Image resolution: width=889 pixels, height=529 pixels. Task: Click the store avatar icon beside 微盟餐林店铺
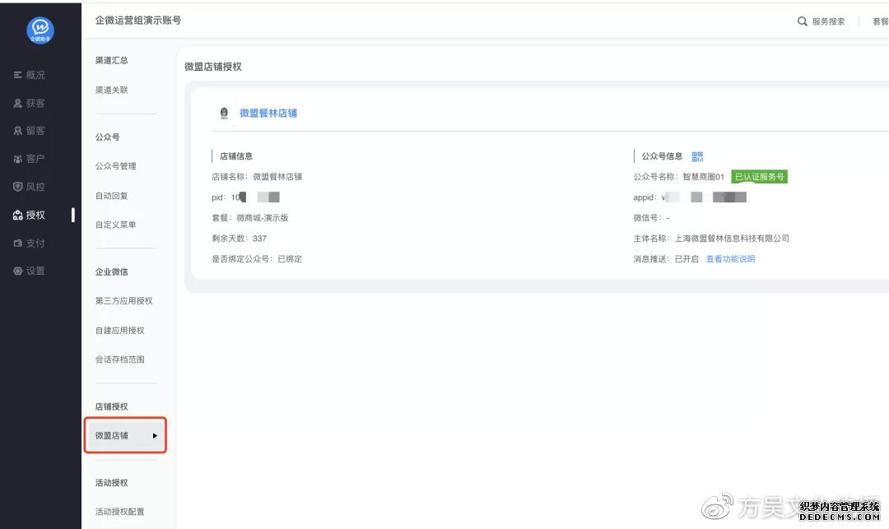[224, 114]
